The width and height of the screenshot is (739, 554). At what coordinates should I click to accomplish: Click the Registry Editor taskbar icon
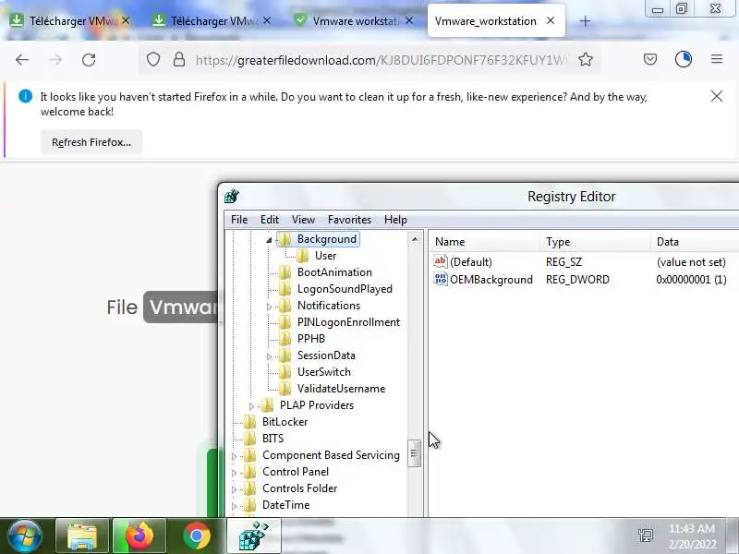click(x=253, y=536)
